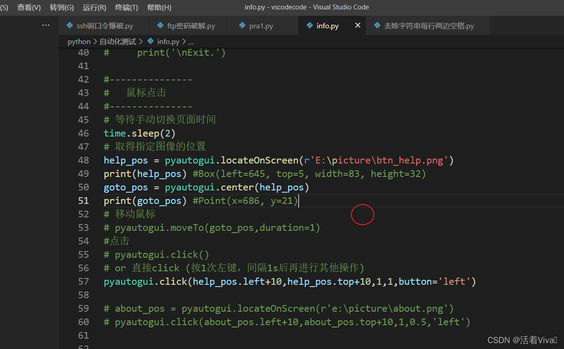Click line number 51 in gutter
Image resolution: width=564 pixels, height=349 pixels.
(x=83, y=200)
